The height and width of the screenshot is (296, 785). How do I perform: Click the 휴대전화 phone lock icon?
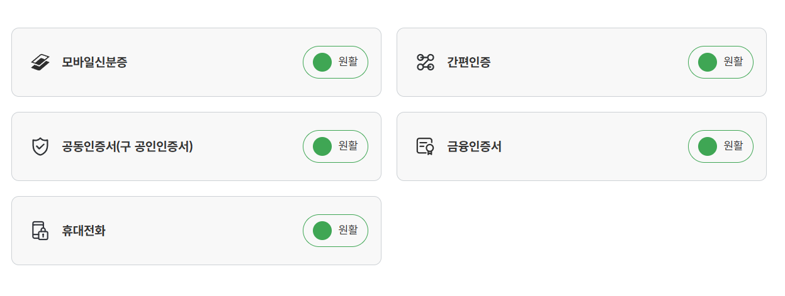[40, 231]
